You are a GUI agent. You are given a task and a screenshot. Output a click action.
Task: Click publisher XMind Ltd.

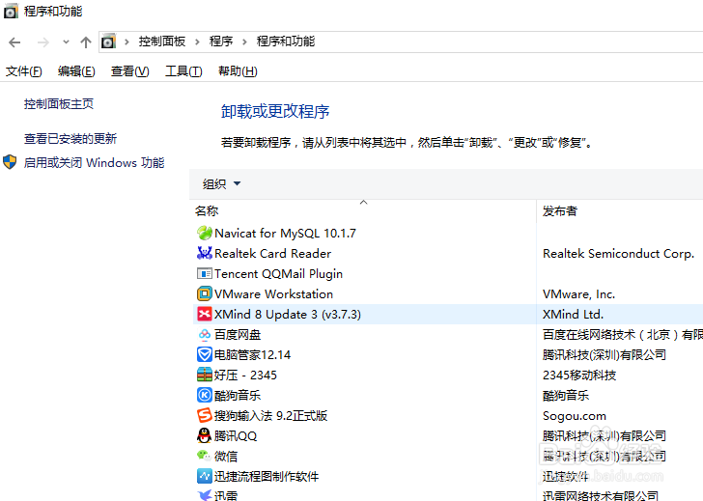[573, 314]
